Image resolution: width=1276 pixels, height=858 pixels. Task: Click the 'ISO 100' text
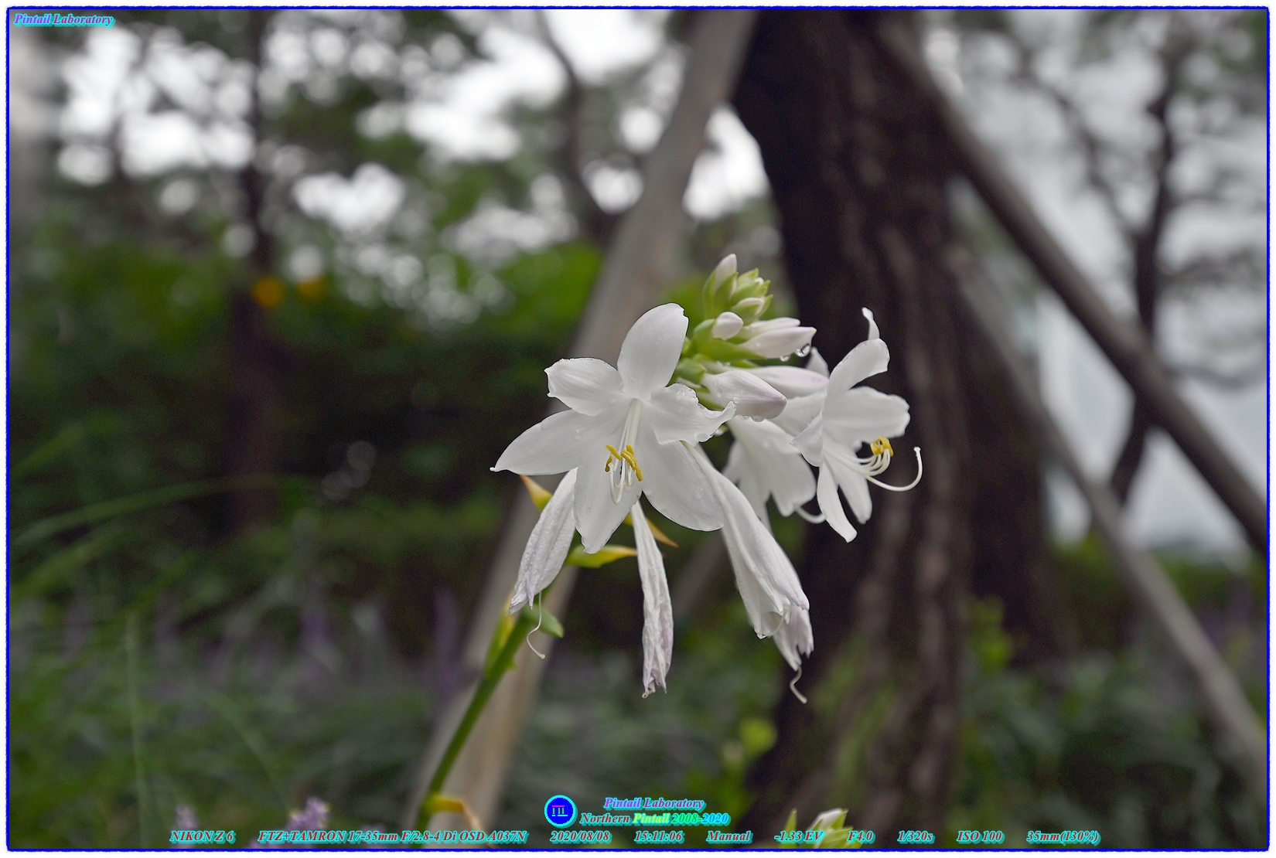click(x=979, y=836)
